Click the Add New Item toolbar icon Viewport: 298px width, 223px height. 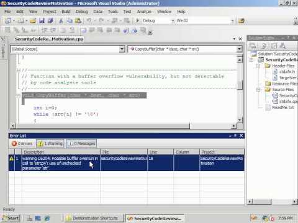20,20
